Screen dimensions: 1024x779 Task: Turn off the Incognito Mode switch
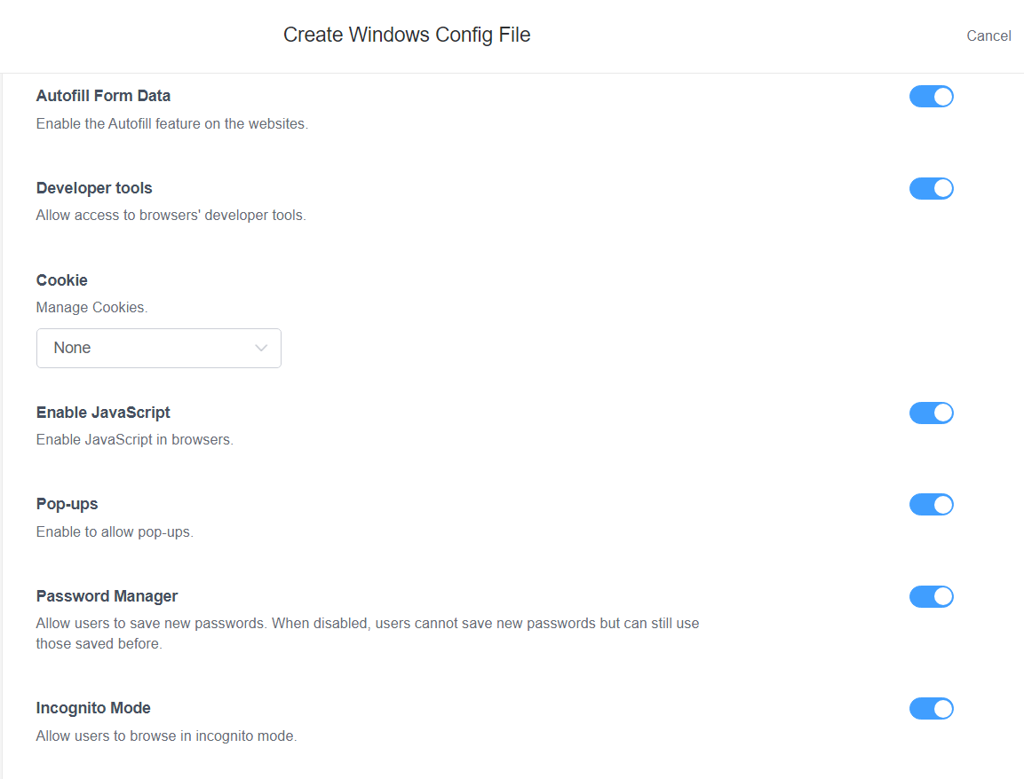pyautogui.click(x=931, y=708)
